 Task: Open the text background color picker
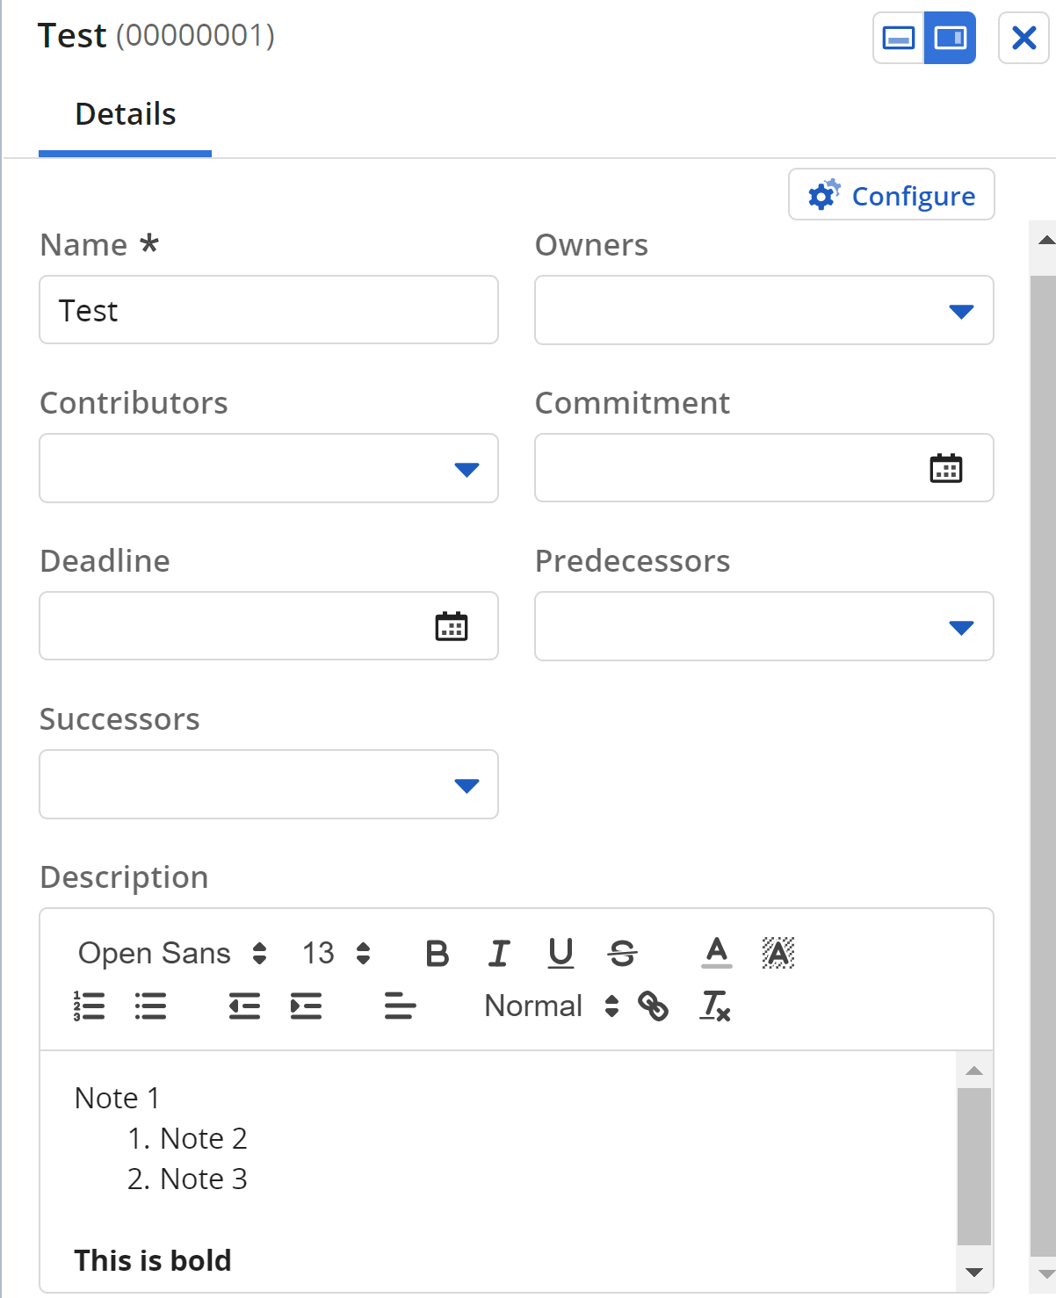click(x=778, y=953)
